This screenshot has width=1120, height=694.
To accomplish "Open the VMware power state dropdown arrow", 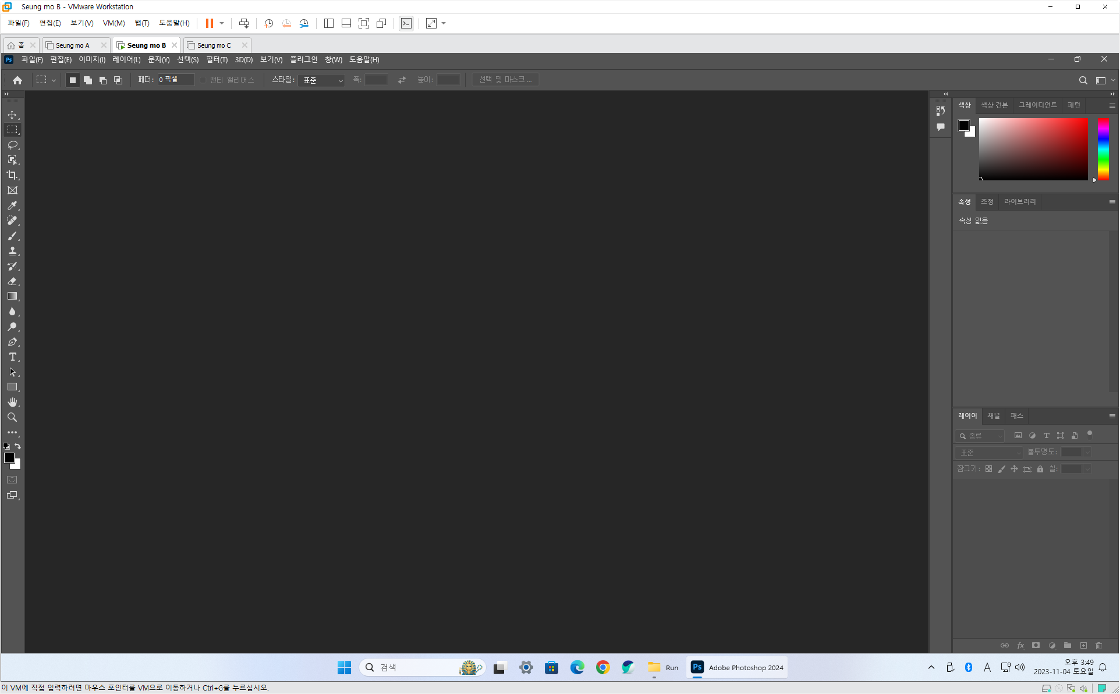I will pos(222,23).
